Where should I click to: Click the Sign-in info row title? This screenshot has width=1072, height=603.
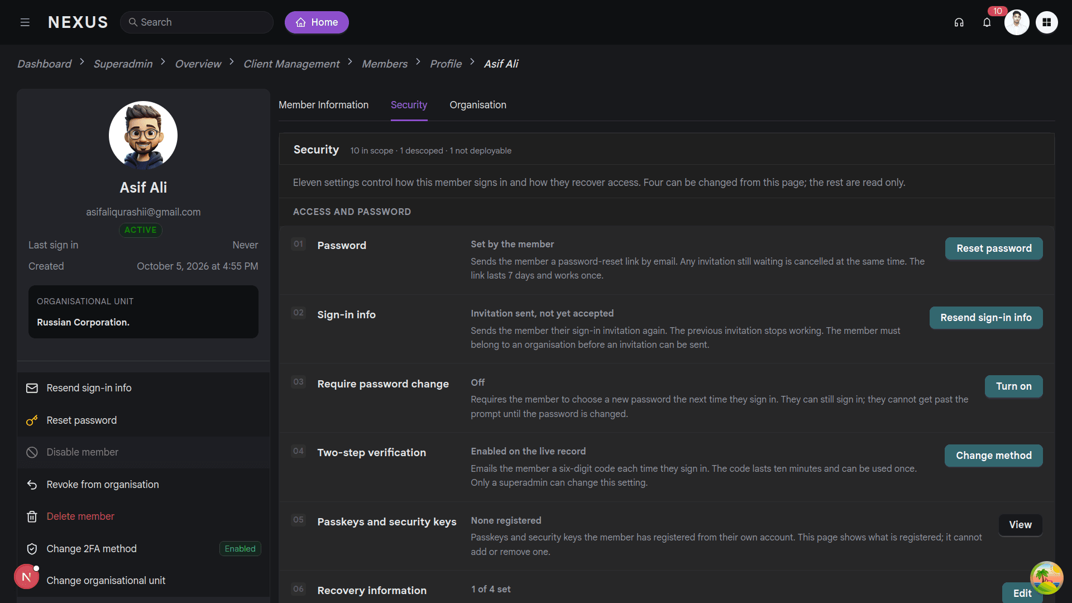[x=346, y=315]
